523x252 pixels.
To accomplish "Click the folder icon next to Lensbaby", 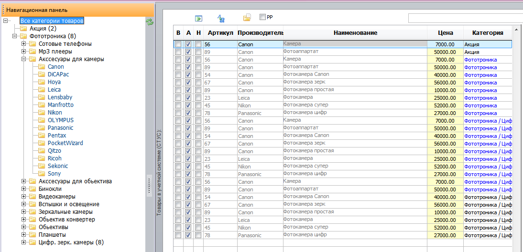I will point(42,97).
